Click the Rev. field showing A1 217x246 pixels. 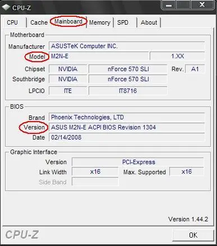pyautogui.click(x=195, y=69)
